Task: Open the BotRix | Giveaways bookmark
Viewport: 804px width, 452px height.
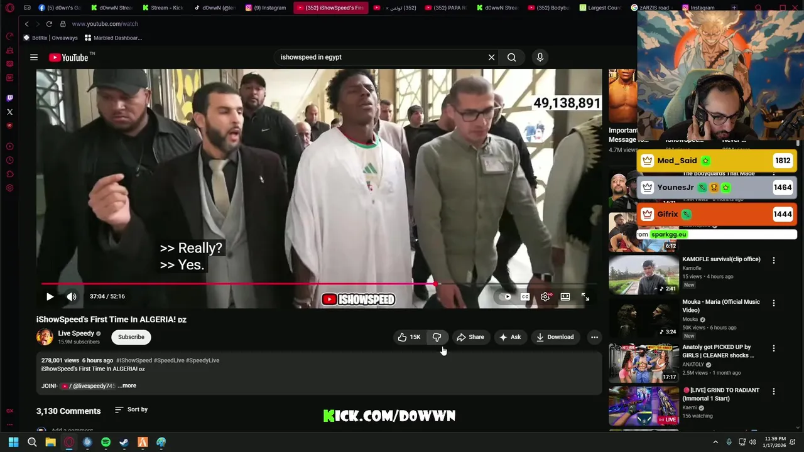Action: pyautogui.click(x=50, y=38)
